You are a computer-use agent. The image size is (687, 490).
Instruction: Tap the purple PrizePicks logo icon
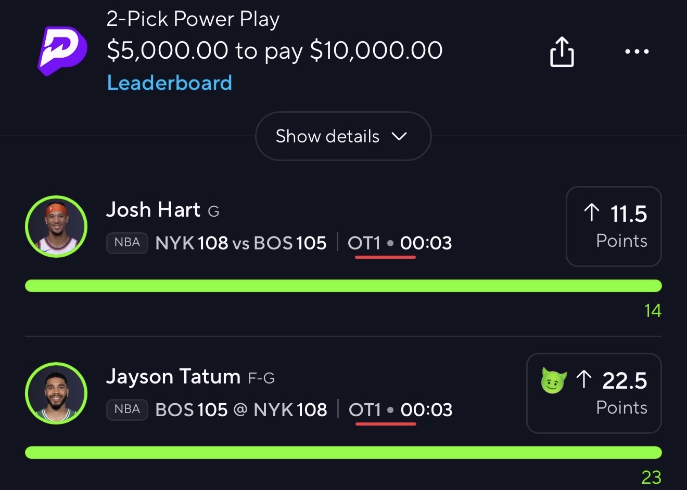click(x=62, y=50)
